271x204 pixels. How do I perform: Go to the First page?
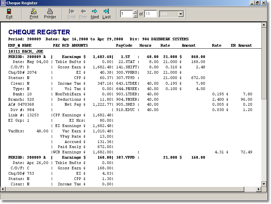pos(71,12)
